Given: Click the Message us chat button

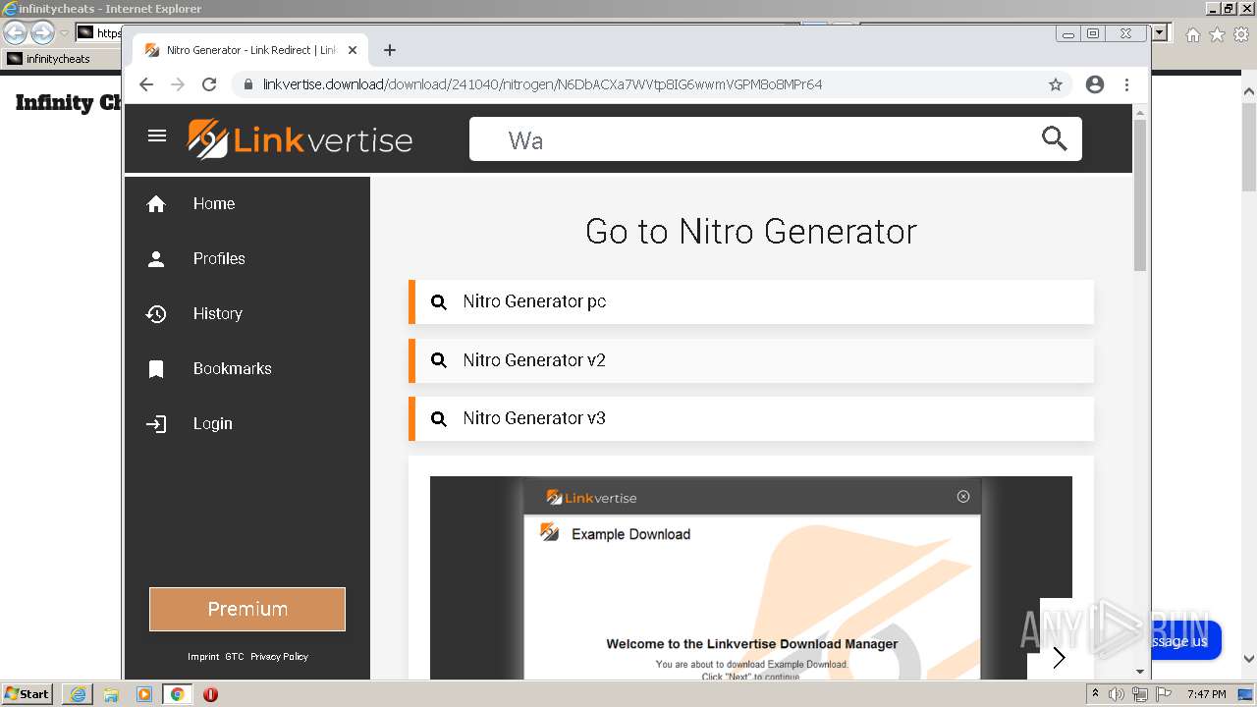Looking at the screenshot, I should click(1183, 641).
